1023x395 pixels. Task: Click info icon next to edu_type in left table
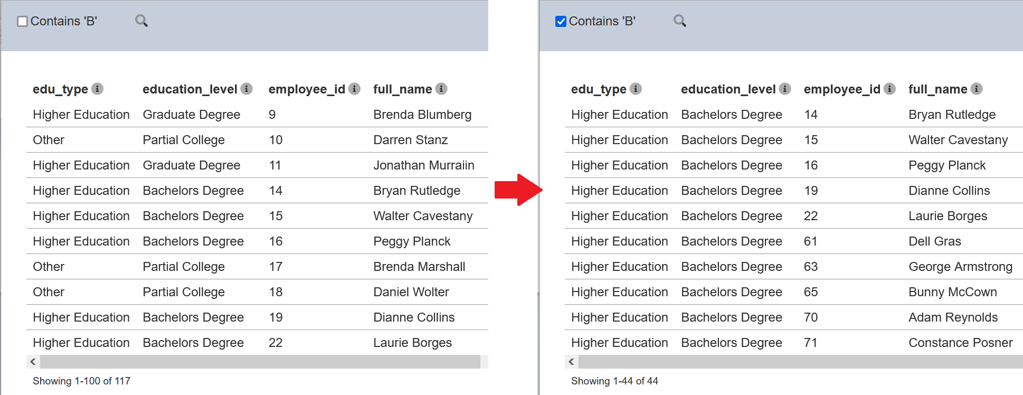[97, 89]
